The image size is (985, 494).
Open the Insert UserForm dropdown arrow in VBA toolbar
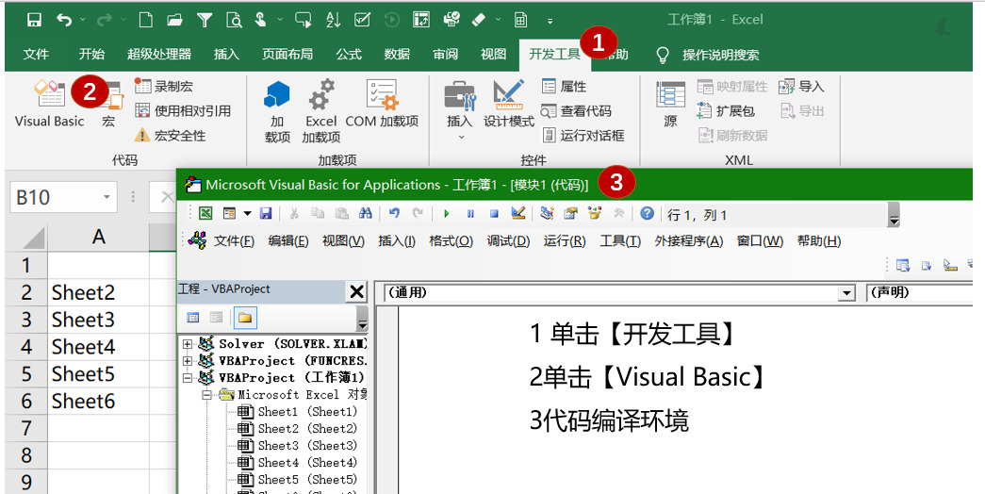(247, 214)
